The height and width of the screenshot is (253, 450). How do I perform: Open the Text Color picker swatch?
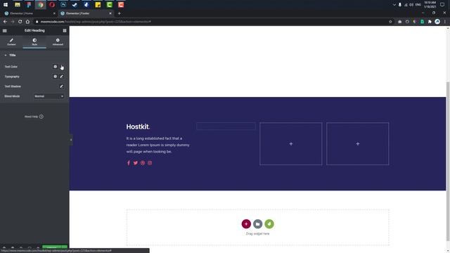61,67
